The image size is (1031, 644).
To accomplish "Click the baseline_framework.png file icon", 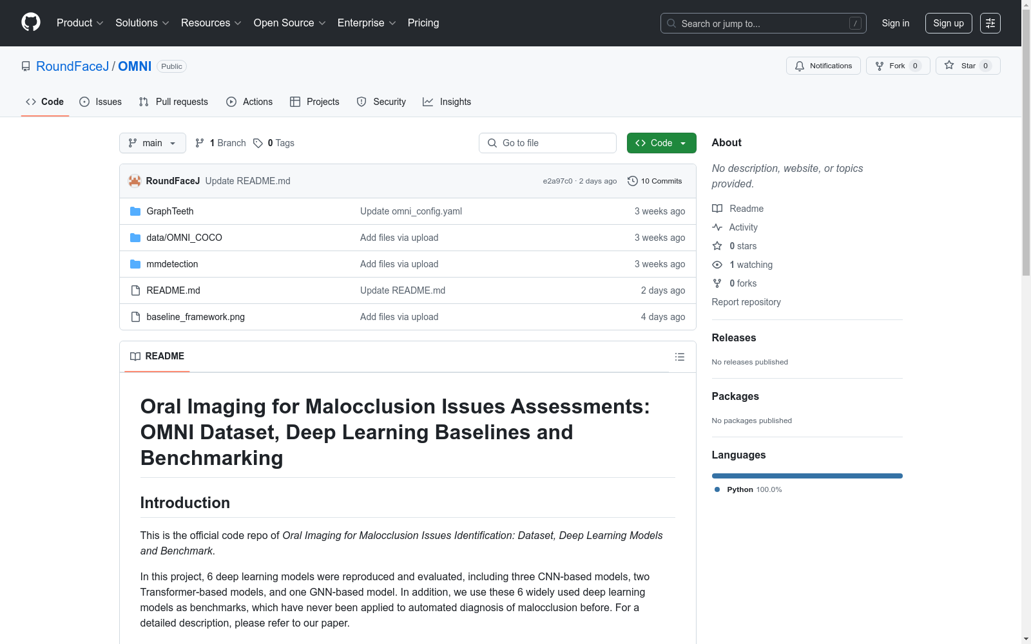I will pos(135,317).
